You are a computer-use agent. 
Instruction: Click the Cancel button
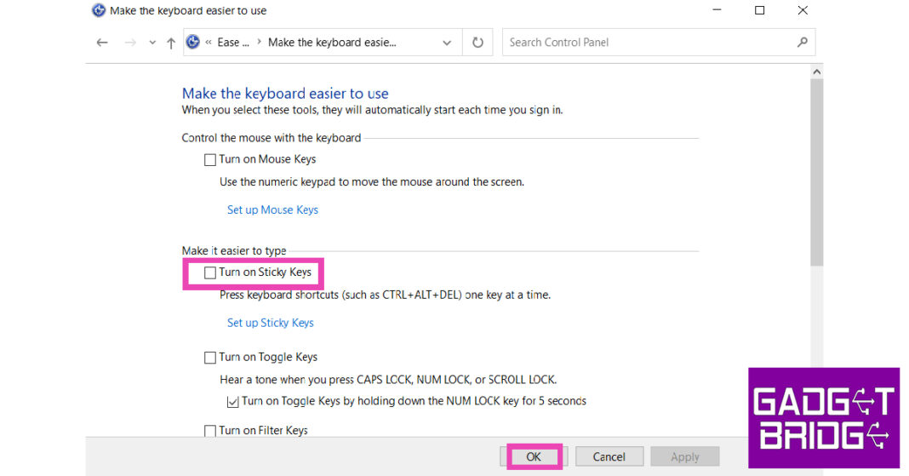click(x=609, y=457)
